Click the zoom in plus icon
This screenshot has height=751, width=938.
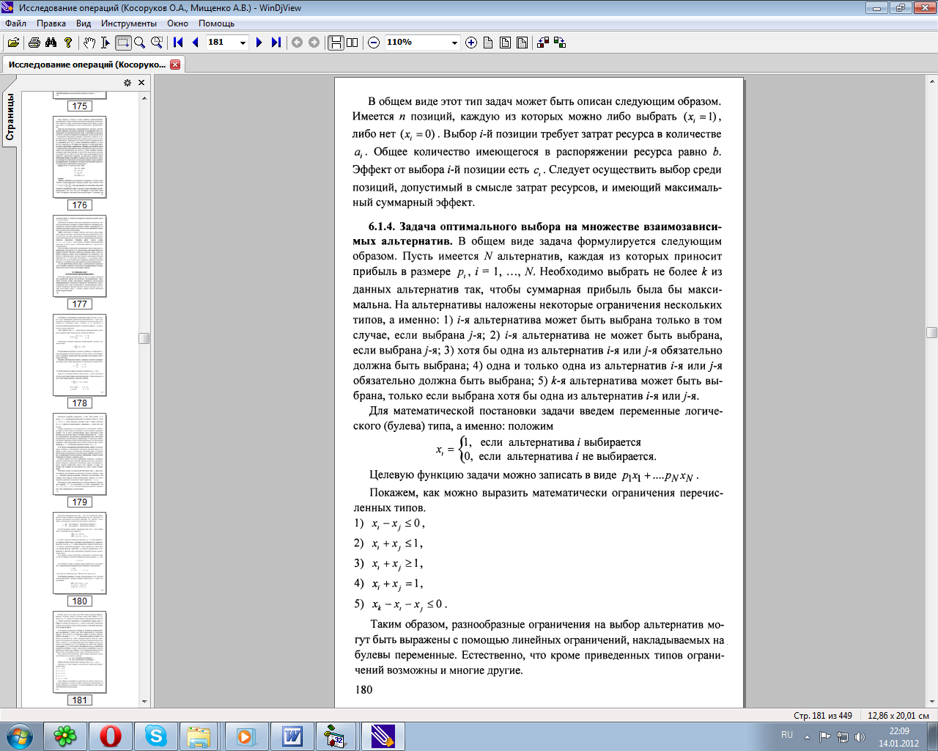coord(471,43)
